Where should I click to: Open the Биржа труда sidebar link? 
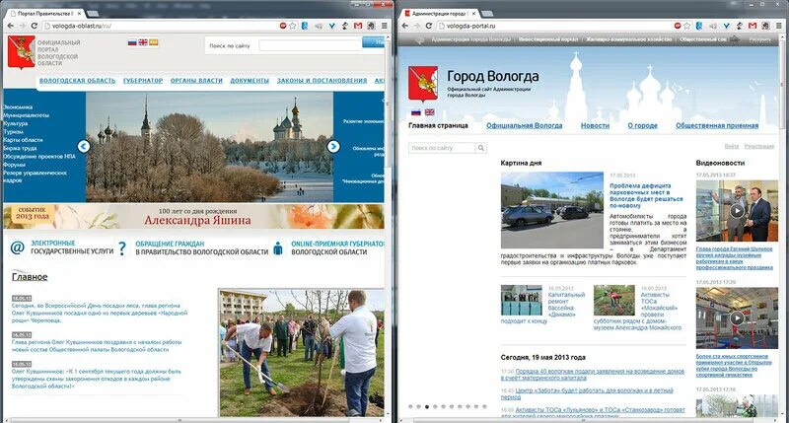tap(20, 148)
